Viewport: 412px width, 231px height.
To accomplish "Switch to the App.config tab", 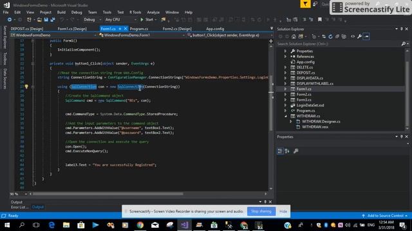I will coord(215,29).
